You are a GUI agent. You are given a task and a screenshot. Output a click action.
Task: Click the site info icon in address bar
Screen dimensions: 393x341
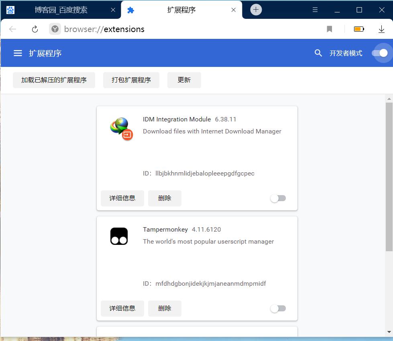[55, 29]
